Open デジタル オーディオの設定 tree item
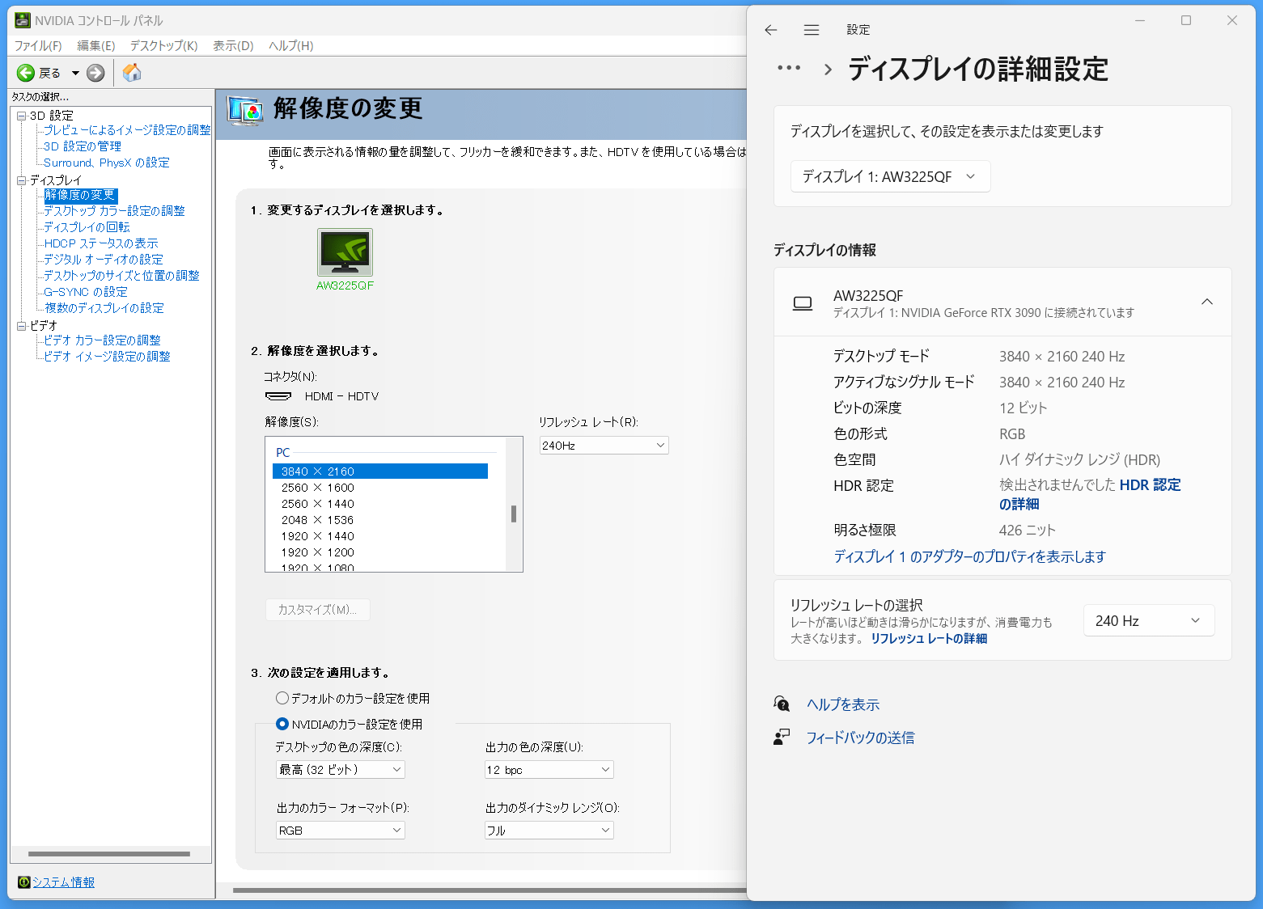Screen dimensions: 1263x909 tap(104, 260)
